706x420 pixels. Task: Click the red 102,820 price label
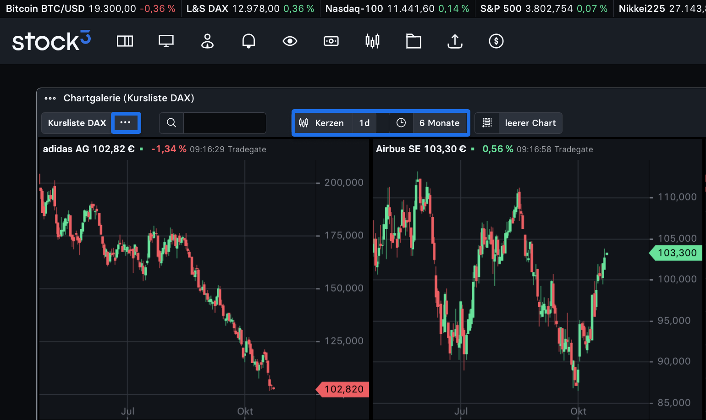tap(343, 389)
